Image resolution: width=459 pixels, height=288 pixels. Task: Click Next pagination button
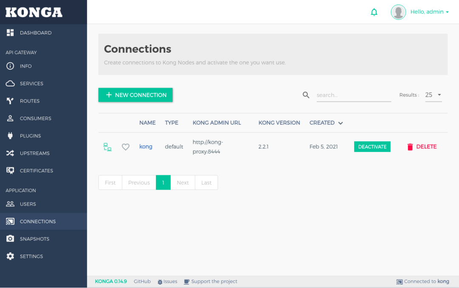[183, 182]
